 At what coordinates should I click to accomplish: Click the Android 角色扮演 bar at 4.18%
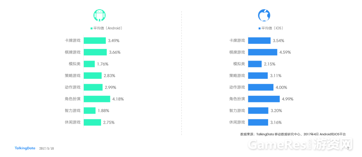[97, 99]
